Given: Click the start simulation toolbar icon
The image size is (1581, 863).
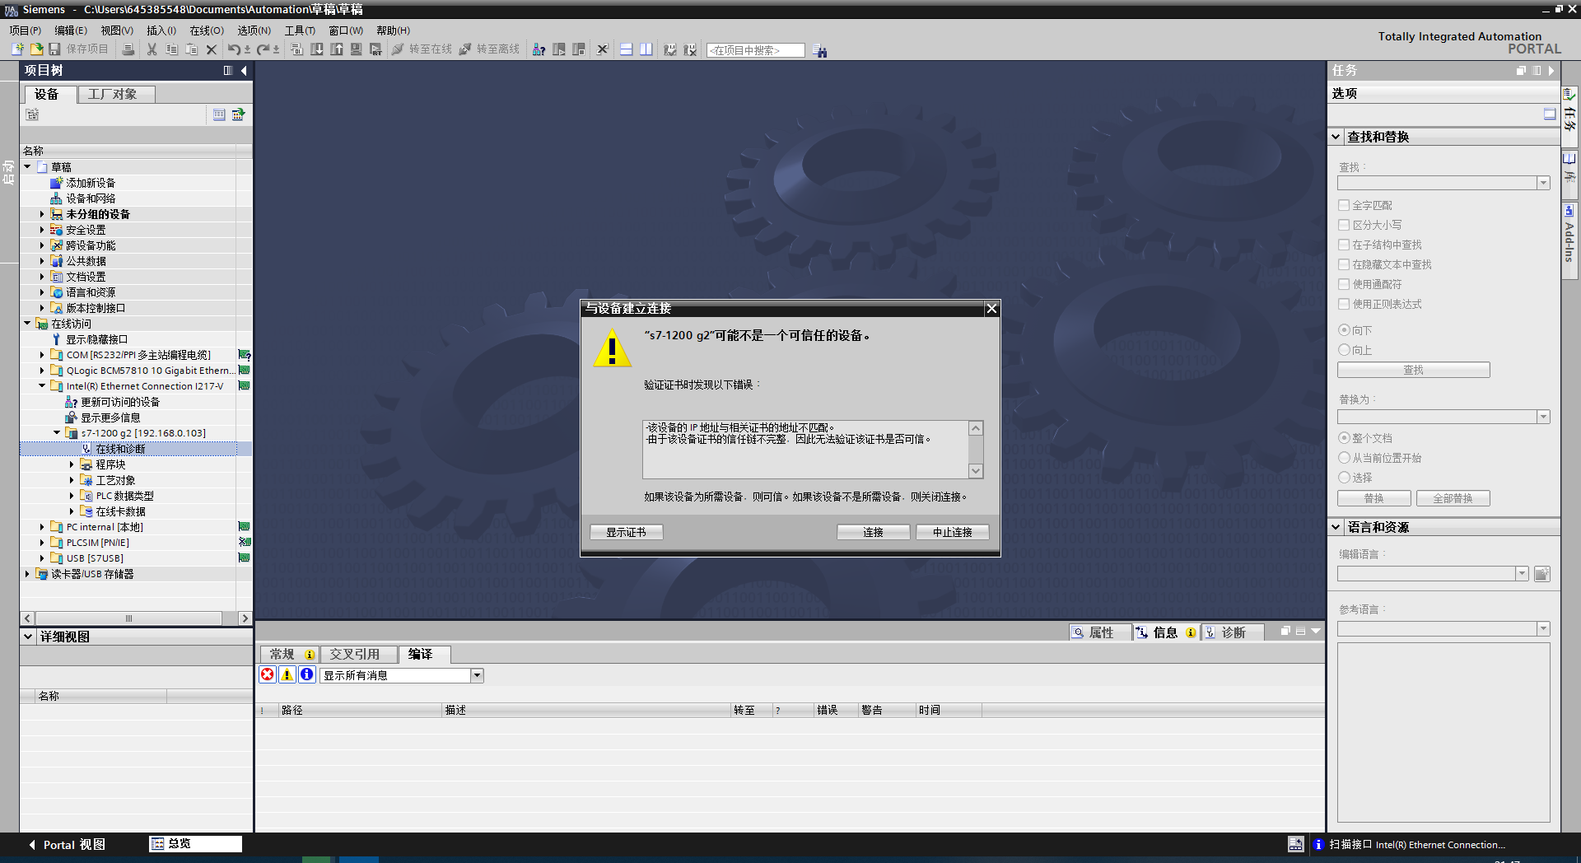Looking at the screenshot, I should click(x=357, y=49).
